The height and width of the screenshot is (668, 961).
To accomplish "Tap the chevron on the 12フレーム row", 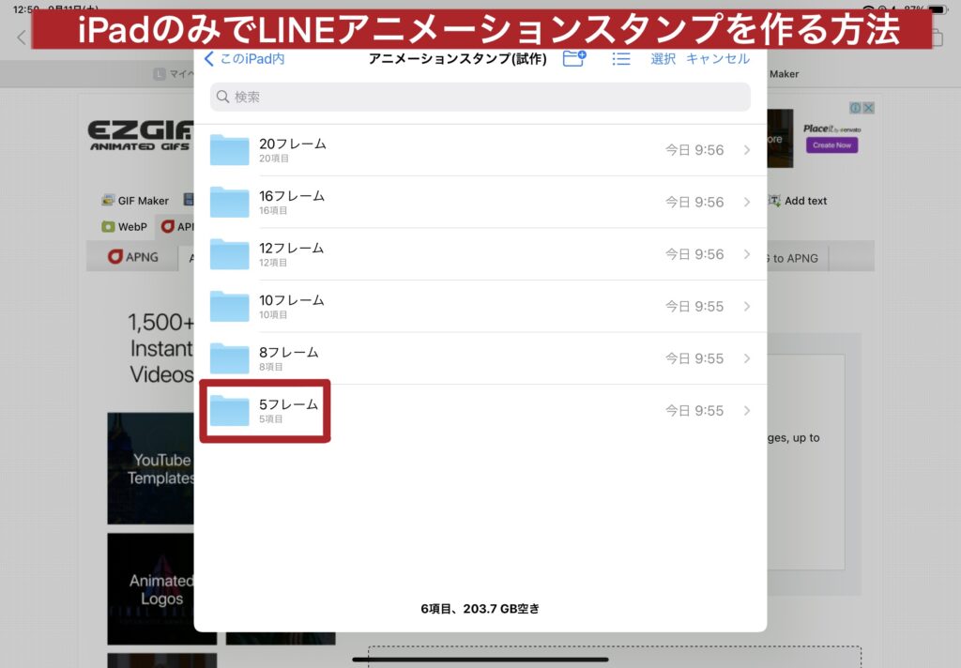I will [746, 254].
